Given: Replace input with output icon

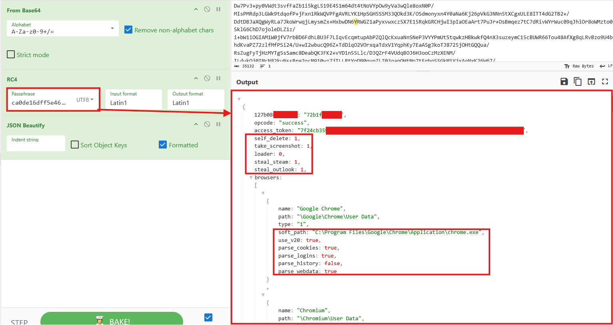Looking at the screenshot, I should point(591,82).
